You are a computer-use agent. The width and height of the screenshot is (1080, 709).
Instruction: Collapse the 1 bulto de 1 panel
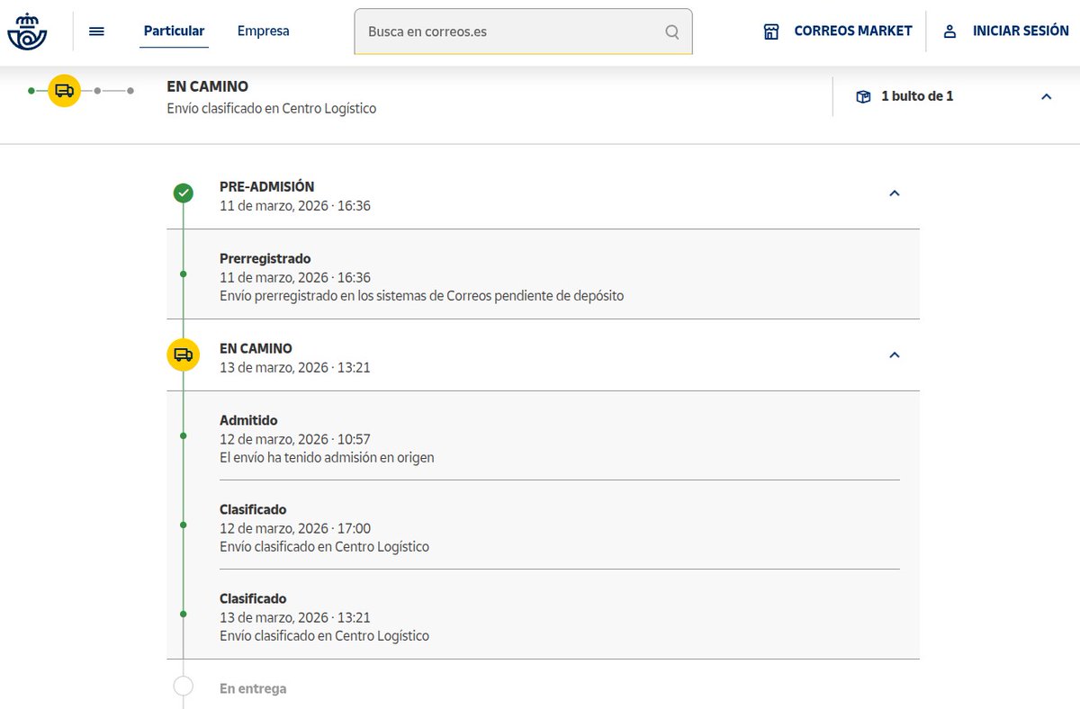(1046, 96)
